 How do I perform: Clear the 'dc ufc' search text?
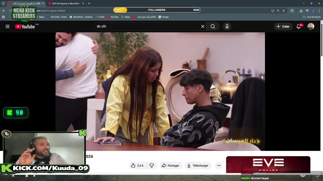click(x=203, y=26)
